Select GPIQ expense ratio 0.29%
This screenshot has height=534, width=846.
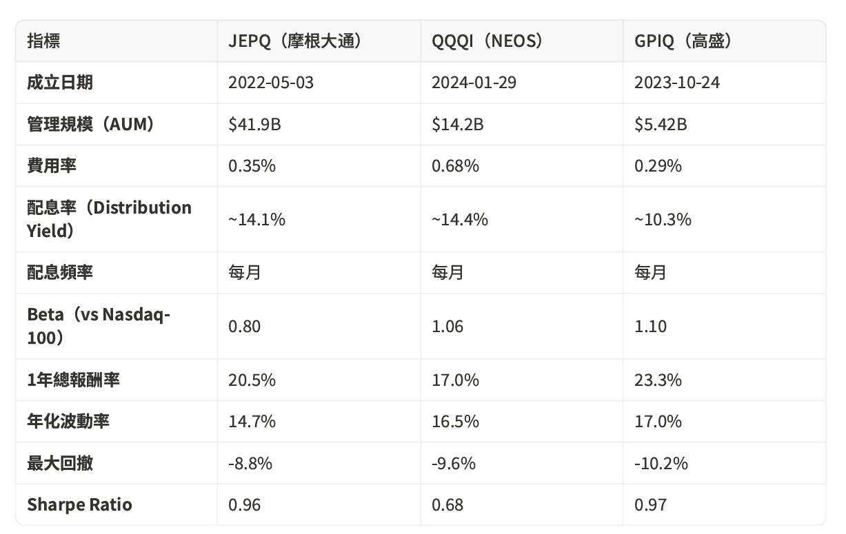pyautogui.click(x=658, y=165)
